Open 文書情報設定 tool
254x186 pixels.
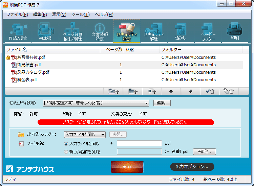100,31
